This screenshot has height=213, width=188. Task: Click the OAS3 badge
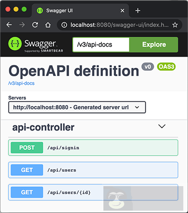pos(166,66)
